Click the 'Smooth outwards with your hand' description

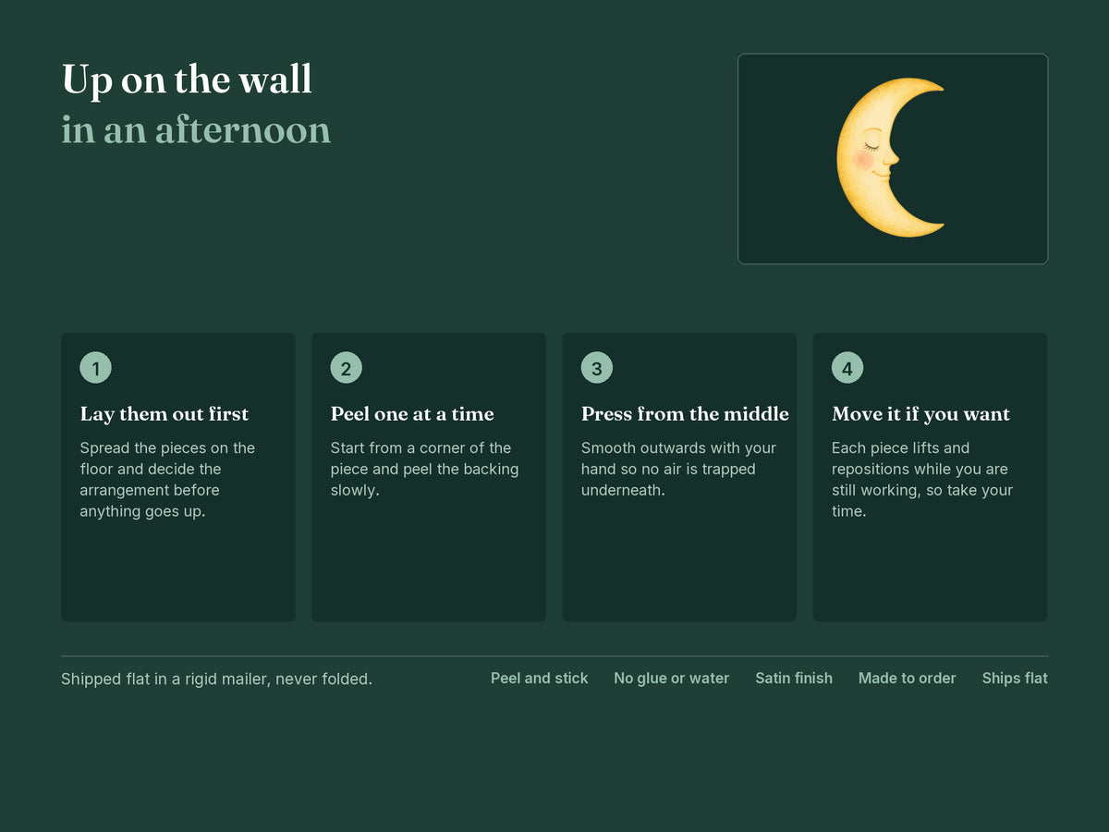678,469
